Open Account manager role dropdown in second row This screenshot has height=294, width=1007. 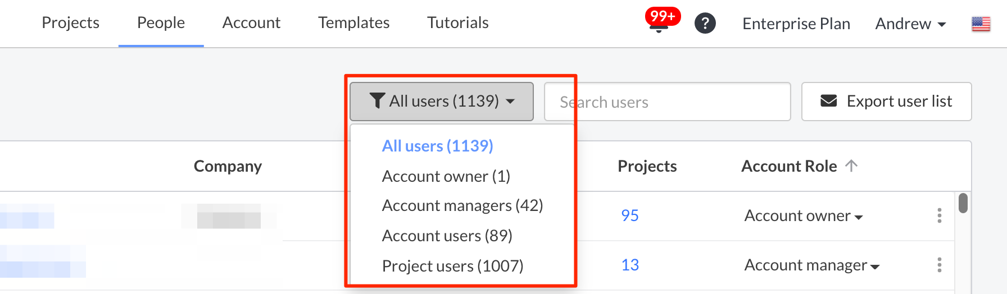click(811, 265)
